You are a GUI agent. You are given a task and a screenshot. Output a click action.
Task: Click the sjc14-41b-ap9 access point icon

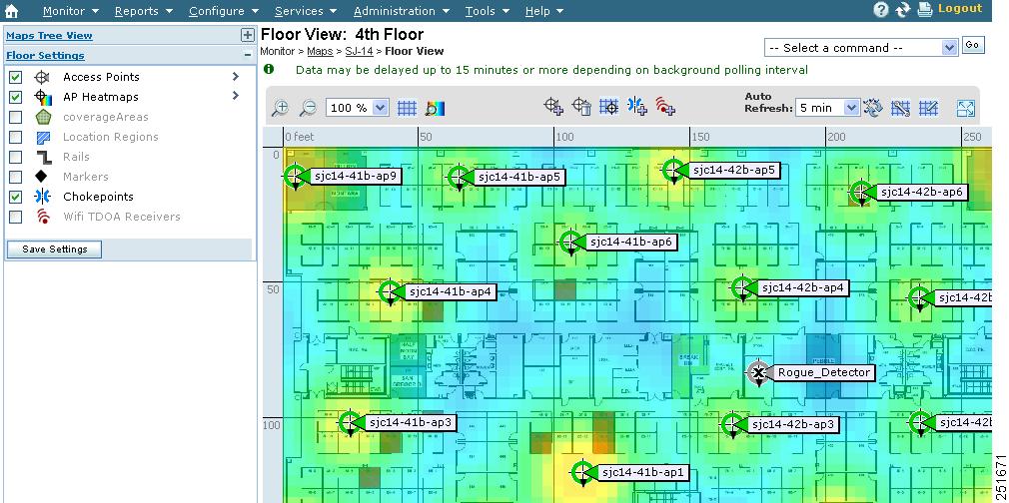[296, 175]
